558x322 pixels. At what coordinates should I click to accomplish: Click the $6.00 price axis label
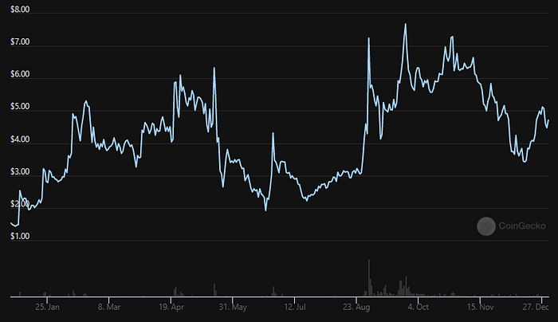point(21,75)
